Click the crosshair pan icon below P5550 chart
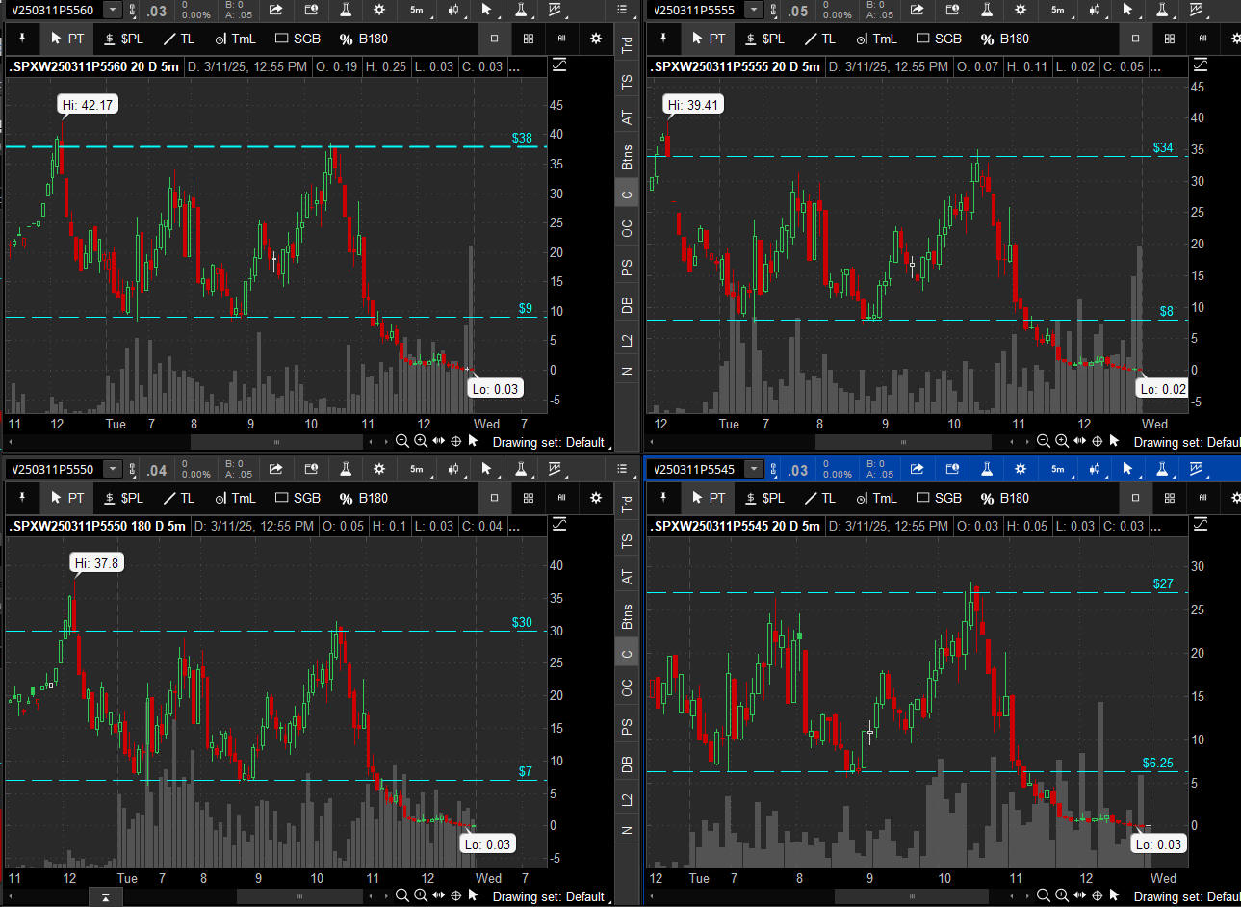 (x=456, y=895)
